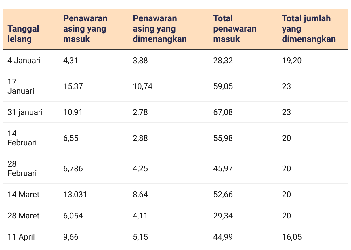Click the 19,20 total won cell

click(x=292, y=61)
